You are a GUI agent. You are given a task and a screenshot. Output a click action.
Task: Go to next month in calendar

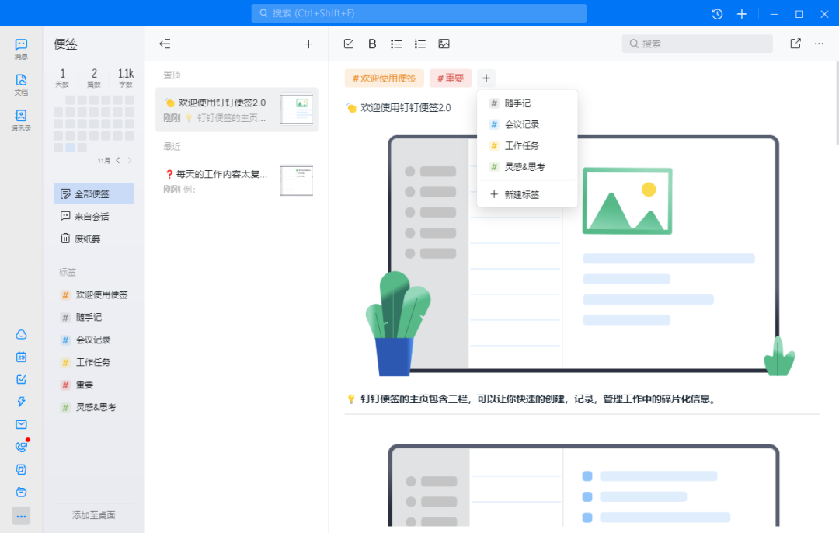coord(130,160)
